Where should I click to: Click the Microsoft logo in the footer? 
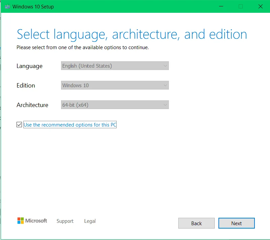32,220
